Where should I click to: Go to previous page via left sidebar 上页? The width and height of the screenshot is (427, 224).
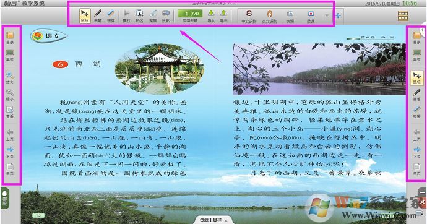coord(10,135)
